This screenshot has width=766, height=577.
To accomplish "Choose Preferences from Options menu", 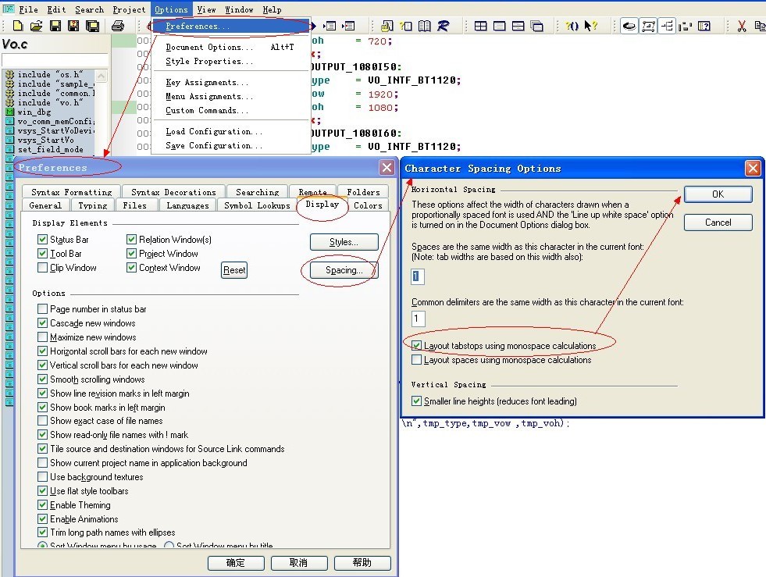I will [231, 27].
